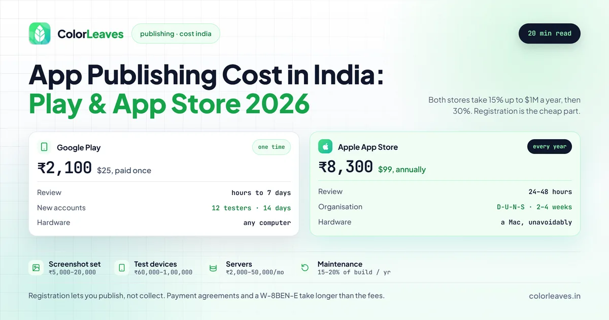Click the '₹60,000–1,00,000' cost value
This screenshot has width=609, height=320.
click(163, 272)
